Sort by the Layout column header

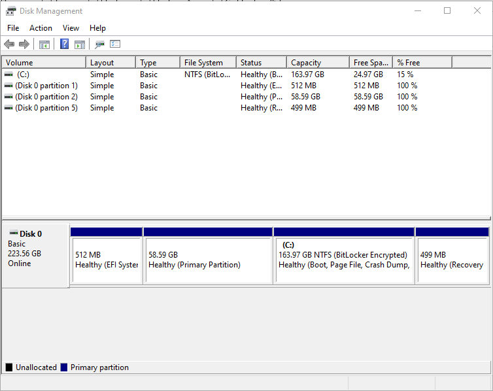(x=111, y=63)
